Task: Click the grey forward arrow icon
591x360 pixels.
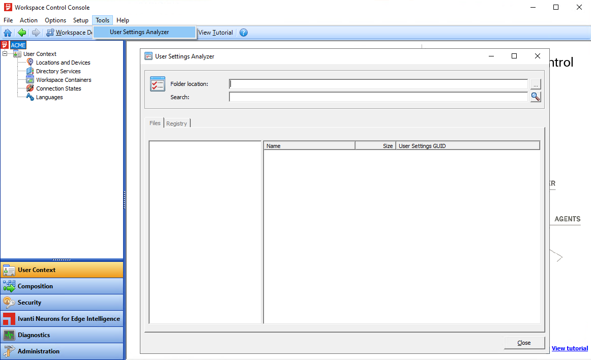Action: (36, 33)
